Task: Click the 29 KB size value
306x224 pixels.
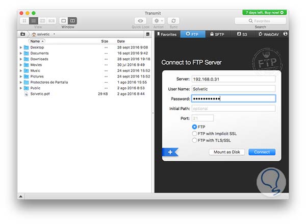Action: click(x=103, y=94)
